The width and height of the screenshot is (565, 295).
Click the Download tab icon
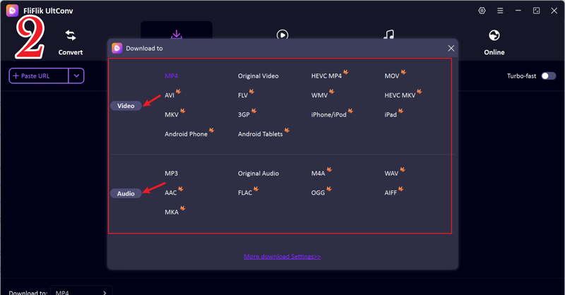(x=177, y=34)
